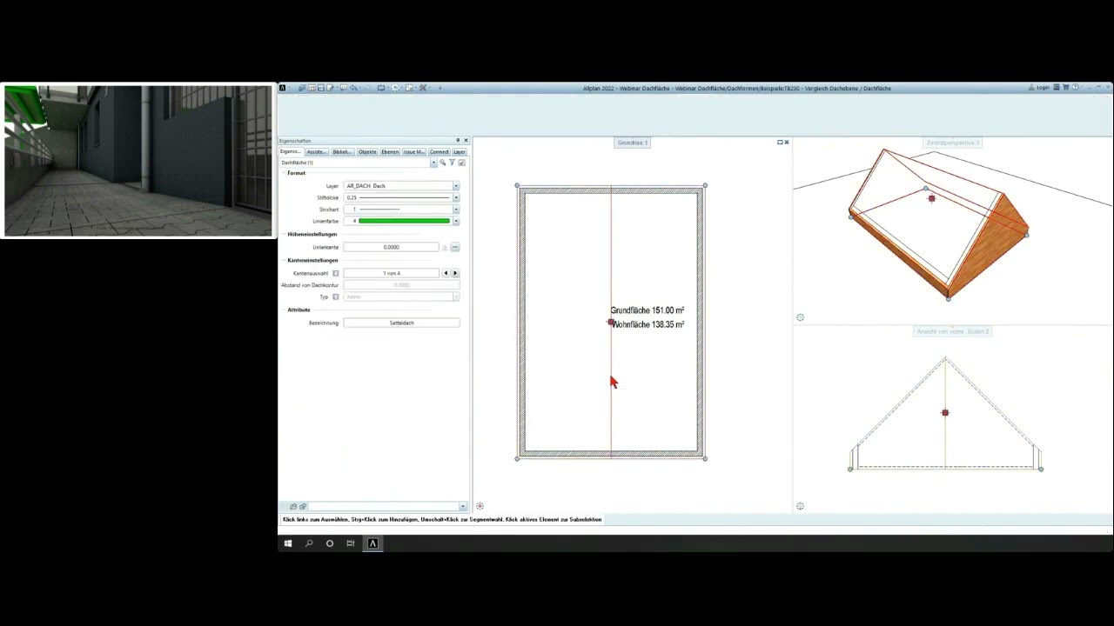Toggle the Kantenauswahl info box
Viewport: 1114px width, 626px height.
tap(336, 273)
